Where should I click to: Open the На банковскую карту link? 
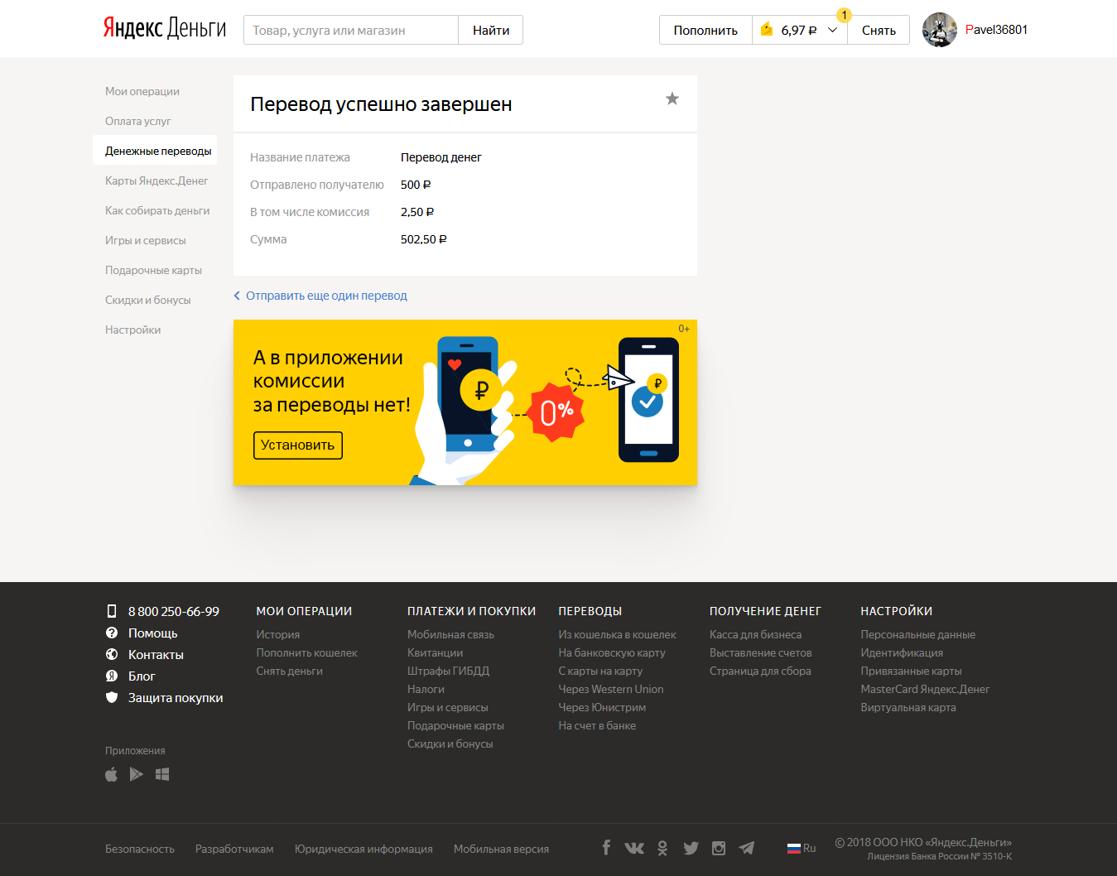pos(612,652)
